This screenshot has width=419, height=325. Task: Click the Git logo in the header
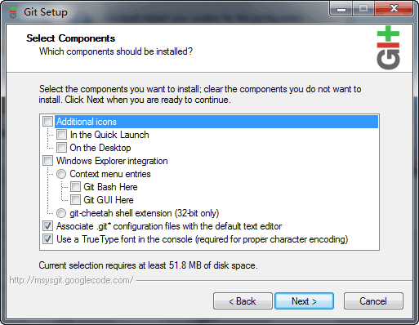pos(388,47)
